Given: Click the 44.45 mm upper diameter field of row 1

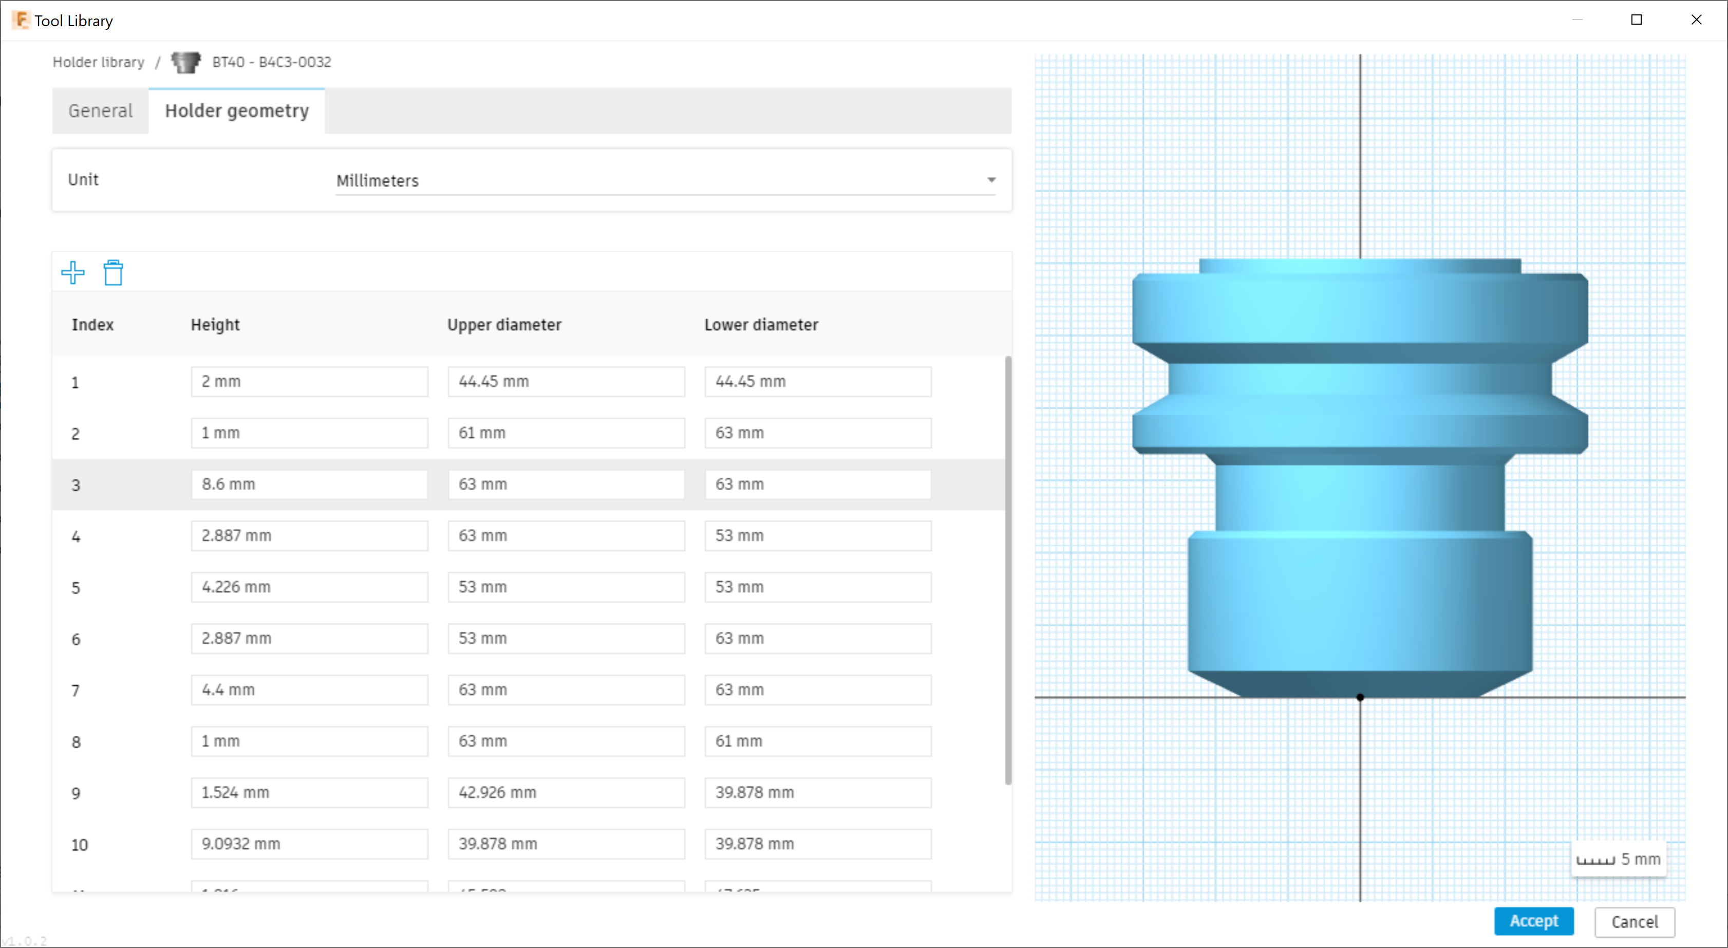Looking at the screenshot, I should coord(566,381).
